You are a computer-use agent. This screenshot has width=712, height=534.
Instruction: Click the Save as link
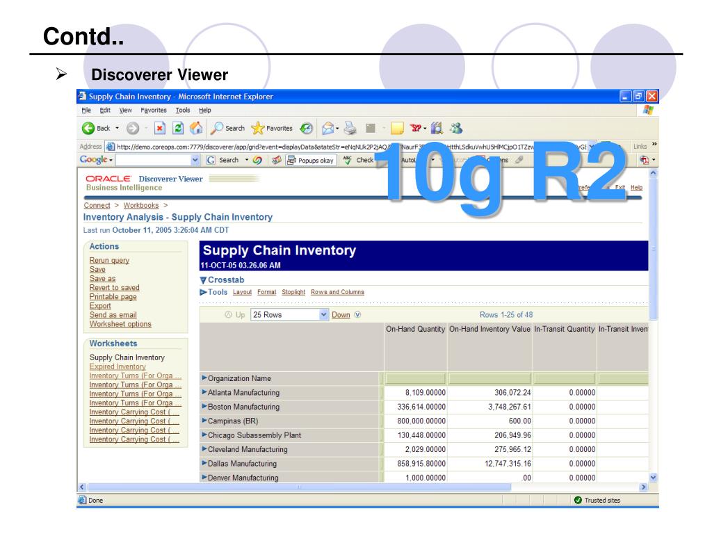pyautogui.click(x=103, y=279)
